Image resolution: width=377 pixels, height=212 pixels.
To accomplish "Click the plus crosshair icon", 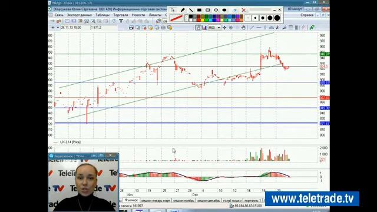I will [53, 28].
